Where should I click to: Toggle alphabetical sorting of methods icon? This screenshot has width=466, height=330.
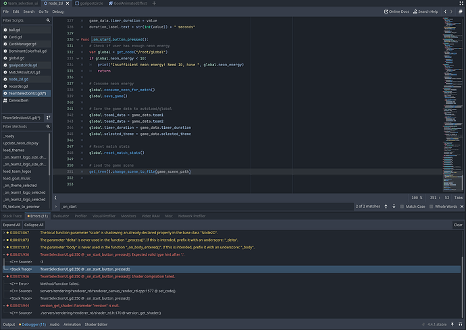click(48, 117)
